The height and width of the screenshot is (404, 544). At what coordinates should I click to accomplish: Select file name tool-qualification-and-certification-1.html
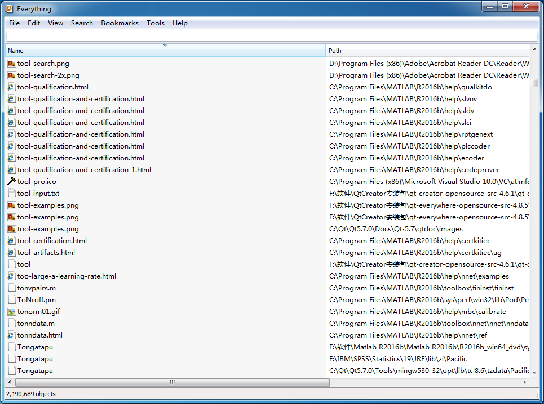point(85,169)
